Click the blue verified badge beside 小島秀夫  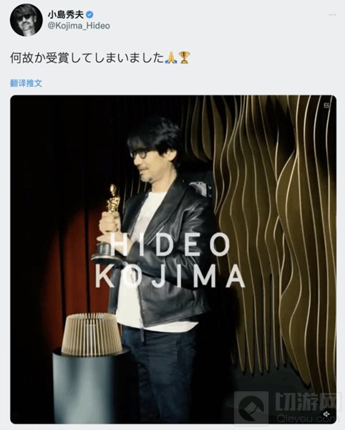coord(89,14)
